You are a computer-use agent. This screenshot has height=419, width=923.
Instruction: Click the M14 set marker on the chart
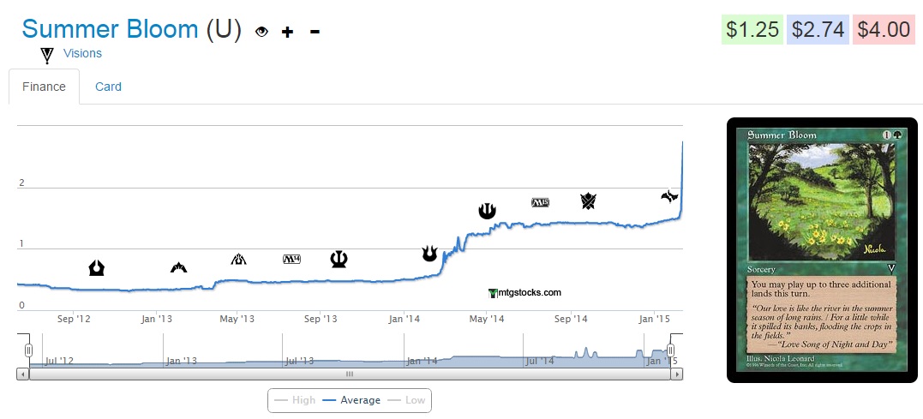[x=292, y=259]
